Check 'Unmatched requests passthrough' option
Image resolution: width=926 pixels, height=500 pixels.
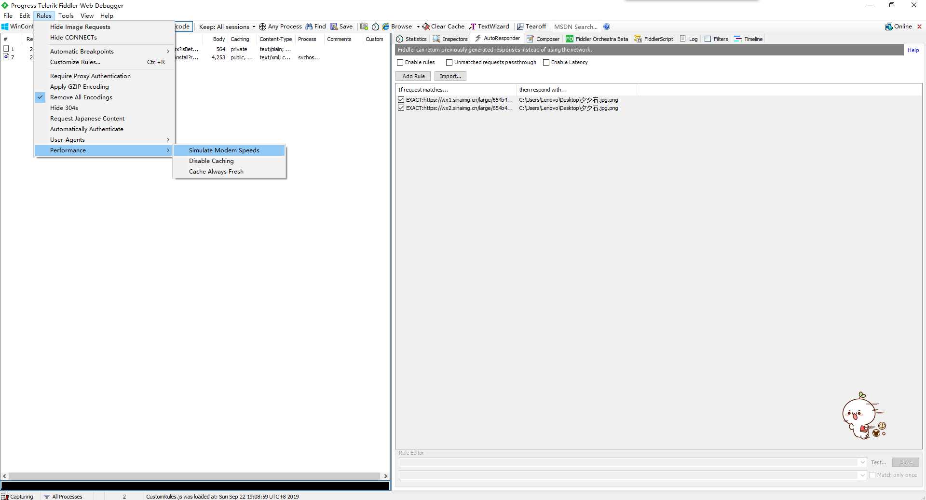click(x=449, y=62)
